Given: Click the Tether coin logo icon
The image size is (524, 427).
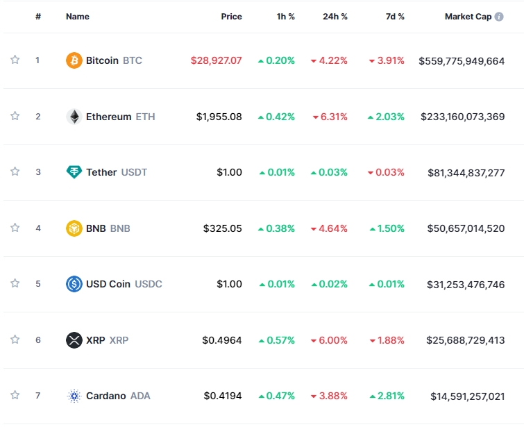Looking at the screenshot, I should (x=74, y=172).
